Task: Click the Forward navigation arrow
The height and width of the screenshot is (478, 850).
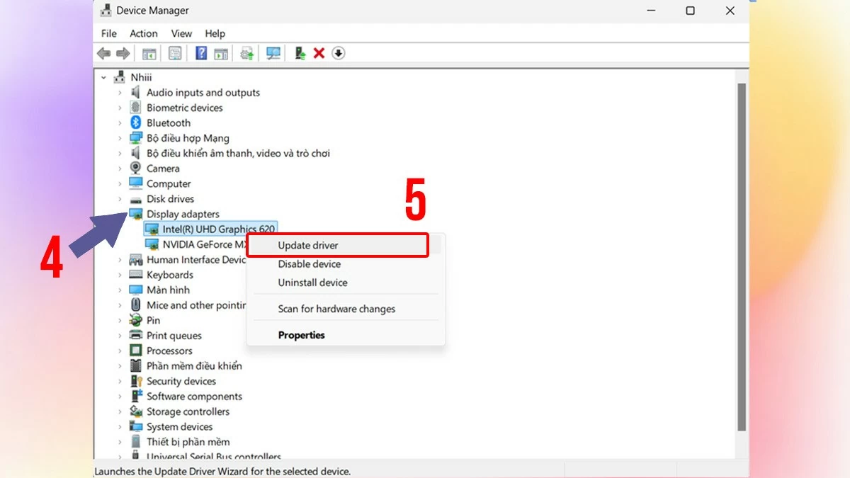Action: (x=123, y=52)
